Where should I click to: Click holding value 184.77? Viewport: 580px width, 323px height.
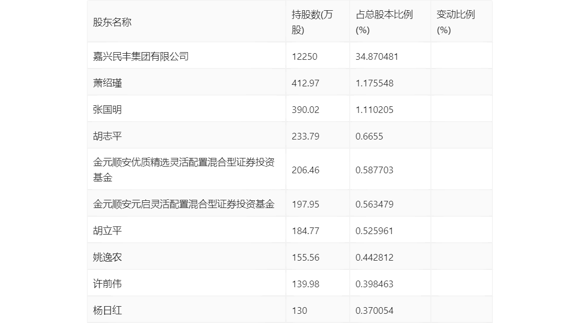point(305,231)
